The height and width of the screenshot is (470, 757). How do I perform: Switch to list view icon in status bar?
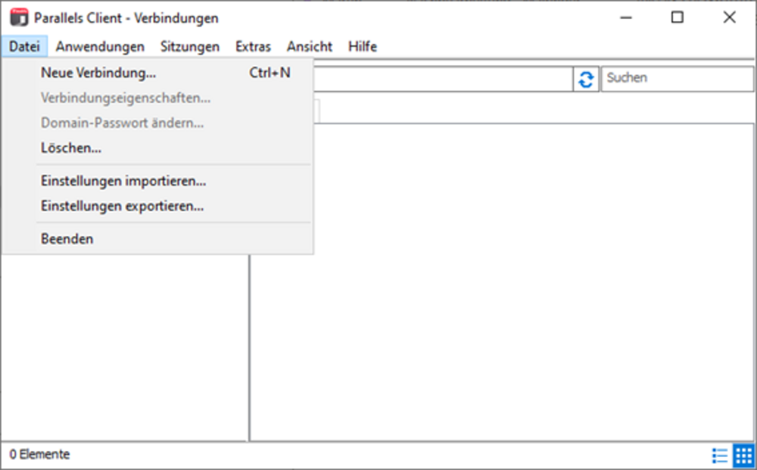pos(719,455)
